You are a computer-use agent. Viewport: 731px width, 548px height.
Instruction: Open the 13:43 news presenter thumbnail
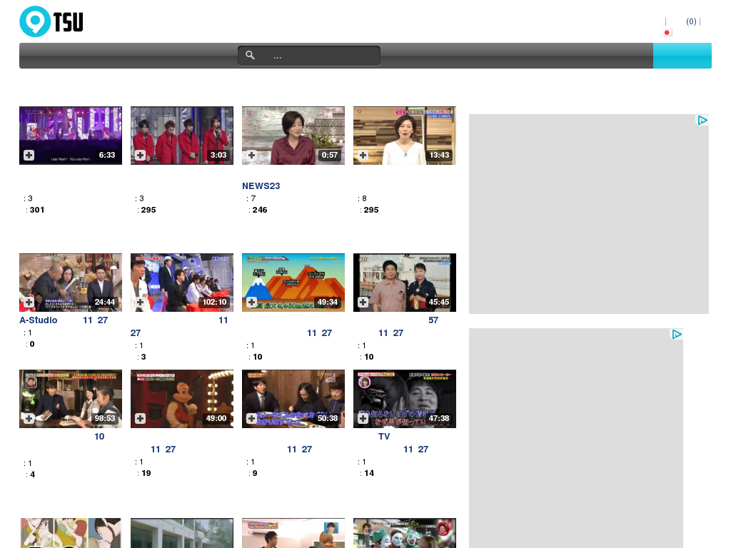[x=405, y=135]
